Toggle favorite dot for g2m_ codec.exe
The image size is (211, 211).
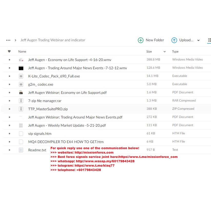9,84
